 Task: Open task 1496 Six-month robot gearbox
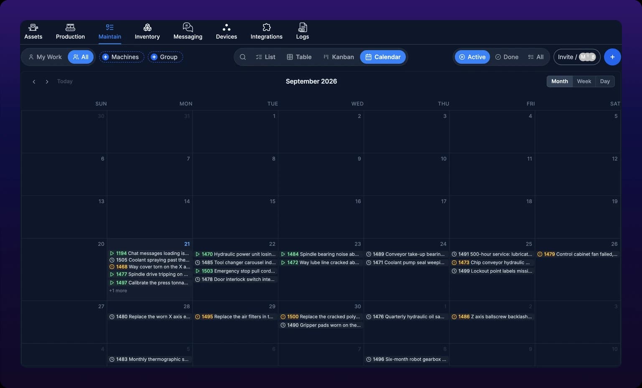click(406, 360)
